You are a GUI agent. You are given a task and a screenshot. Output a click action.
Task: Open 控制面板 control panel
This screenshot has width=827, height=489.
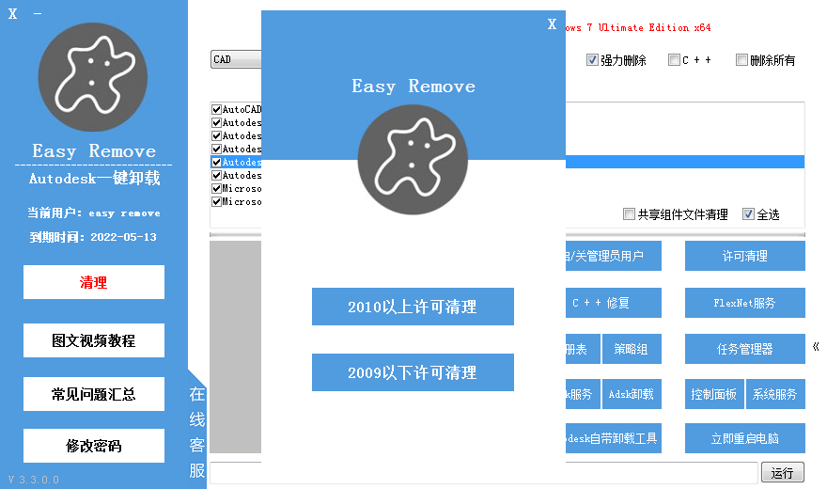tap(714, 394)
